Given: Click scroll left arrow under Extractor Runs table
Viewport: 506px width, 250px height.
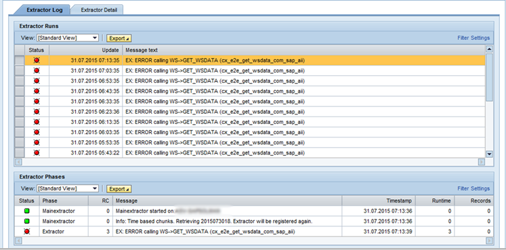Looking at the screenshot, I should tap(19, 162).
